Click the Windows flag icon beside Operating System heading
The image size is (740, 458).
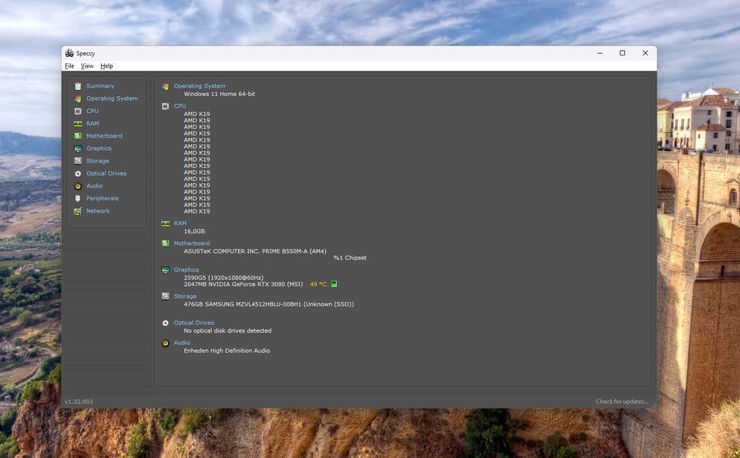point(165,86)
